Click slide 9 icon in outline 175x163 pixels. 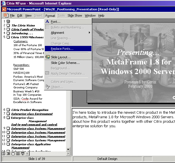pyautogui.click(x=8, y=128)
